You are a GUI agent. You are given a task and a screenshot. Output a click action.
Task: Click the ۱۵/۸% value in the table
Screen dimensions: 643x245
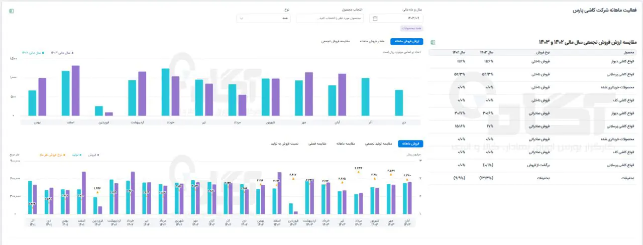click(x=460, y=126)
